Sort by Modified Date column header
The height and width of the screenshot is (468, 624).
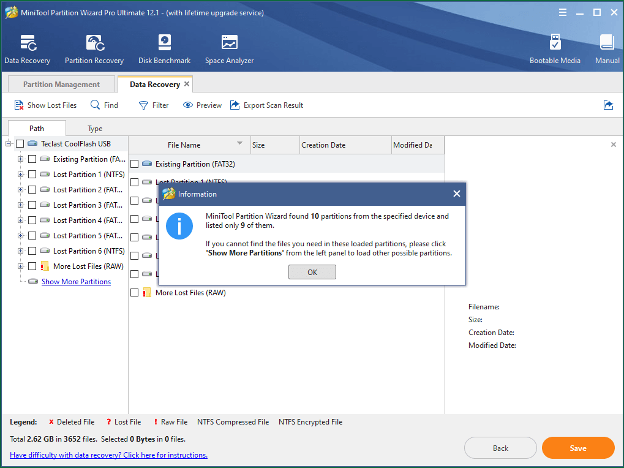(x=418, y=145)
